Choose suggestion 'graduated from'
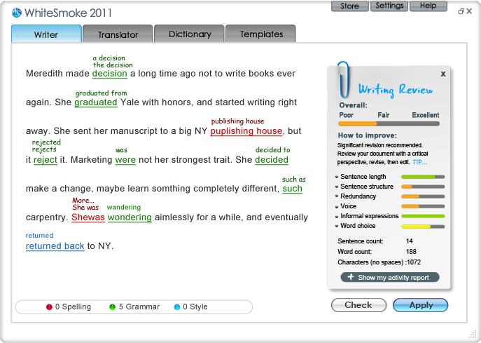The height and width of the screenshot is (343, 481). pos(102,93)
